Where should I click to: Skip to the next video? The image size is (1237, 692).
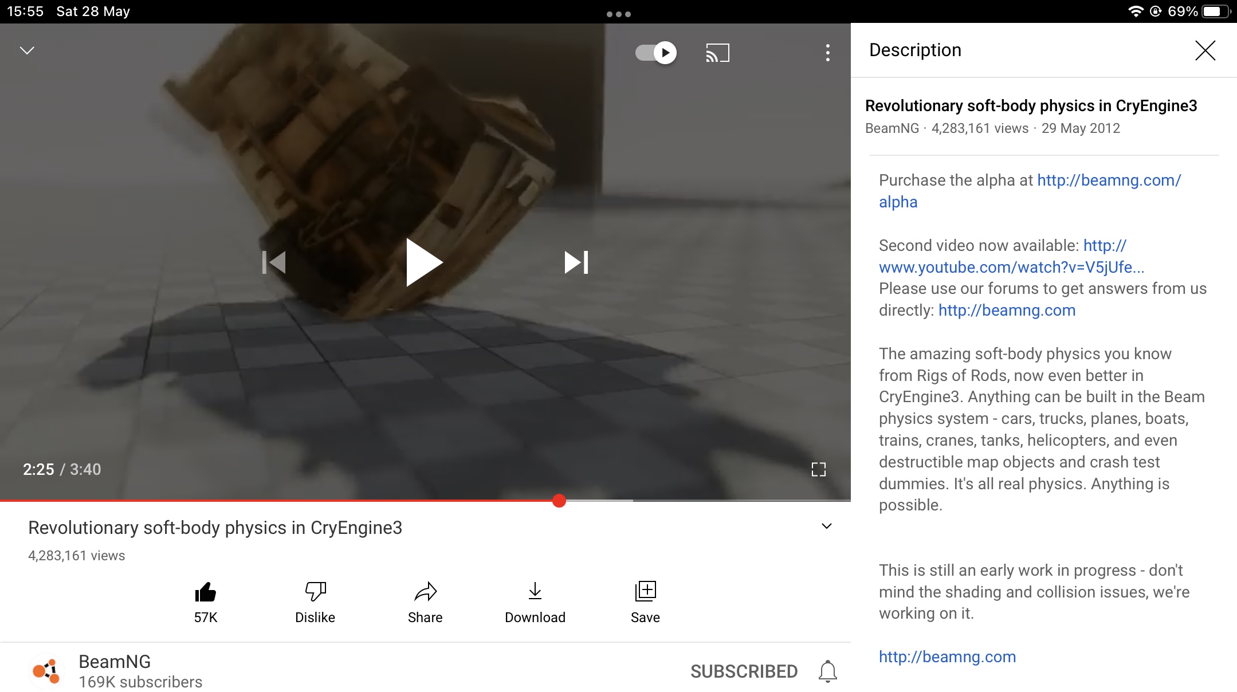coord(576,262)
